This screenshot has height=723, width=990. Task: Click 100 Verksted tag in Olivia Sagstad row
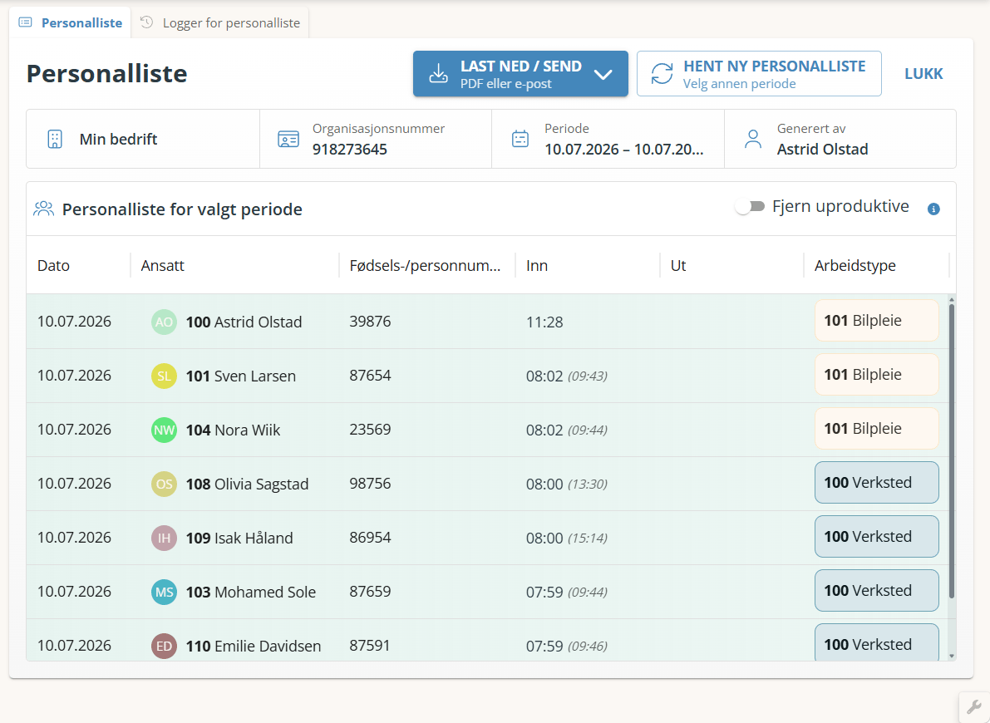(876, 483)
